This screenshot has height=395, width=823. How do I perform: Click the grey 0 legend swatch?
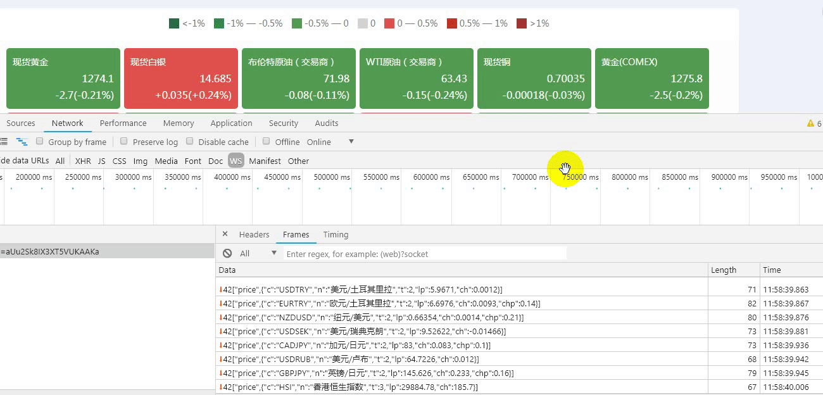point(362,23)
